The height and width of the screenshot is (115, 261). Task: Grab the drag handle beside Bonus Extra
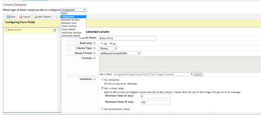6,30
